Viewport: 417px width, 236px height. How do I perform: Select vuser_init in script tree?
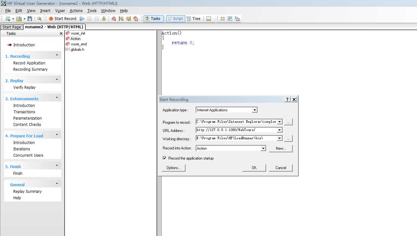[x=75, y=33]
